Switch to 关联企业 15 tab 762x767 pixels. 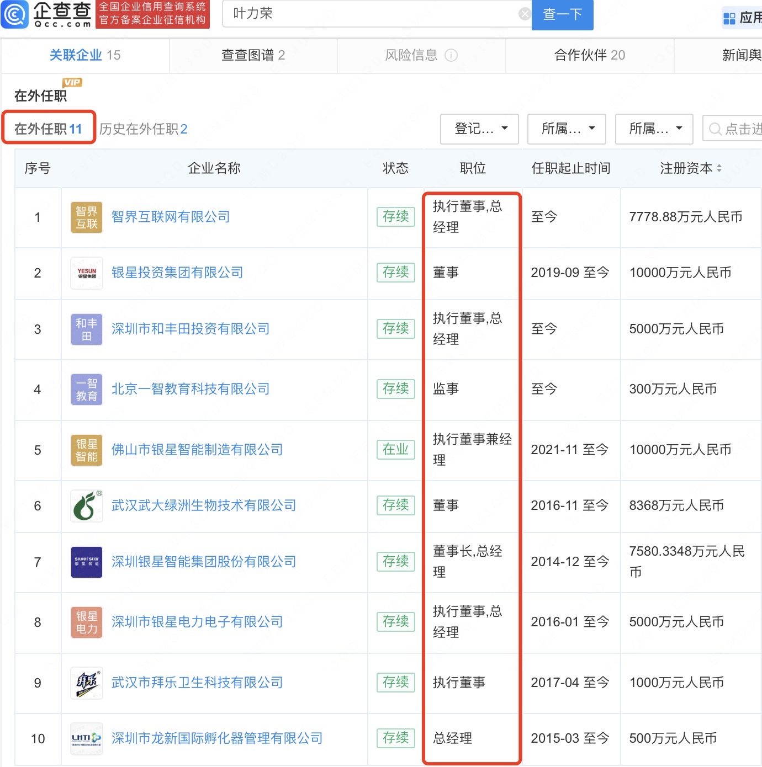tap(85, 55)
